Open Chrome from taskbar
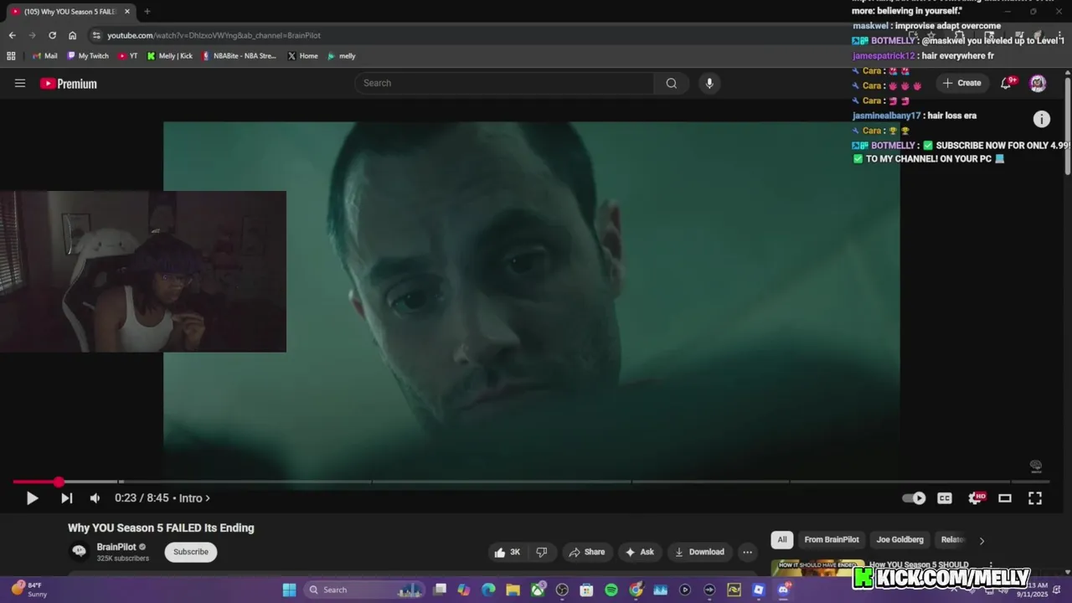This screenshot has height=603, width=1072. click(636, 590)
